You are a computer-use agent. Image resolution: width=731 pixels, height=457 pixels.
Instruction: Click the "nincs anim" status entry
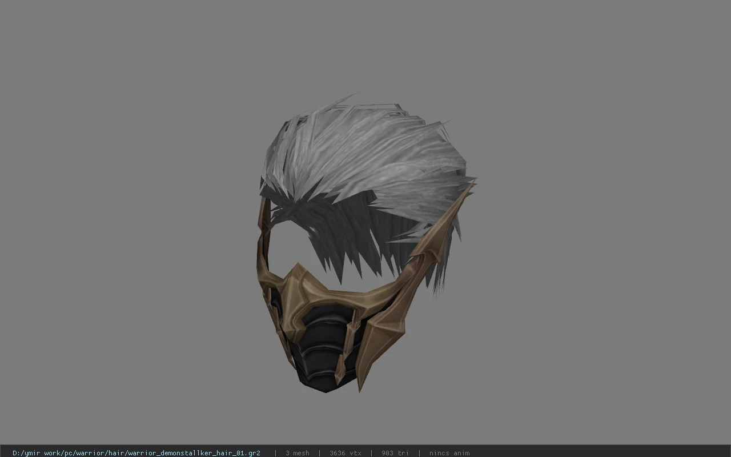point(449,453)
